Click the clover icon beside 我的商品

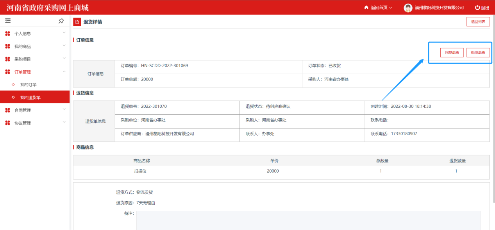[x=7, y=46]
